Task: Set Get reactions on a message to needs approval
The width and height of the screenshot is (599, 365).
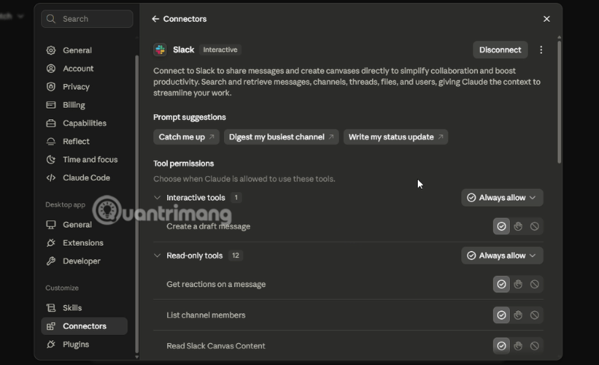Action: tap(518, 284)
